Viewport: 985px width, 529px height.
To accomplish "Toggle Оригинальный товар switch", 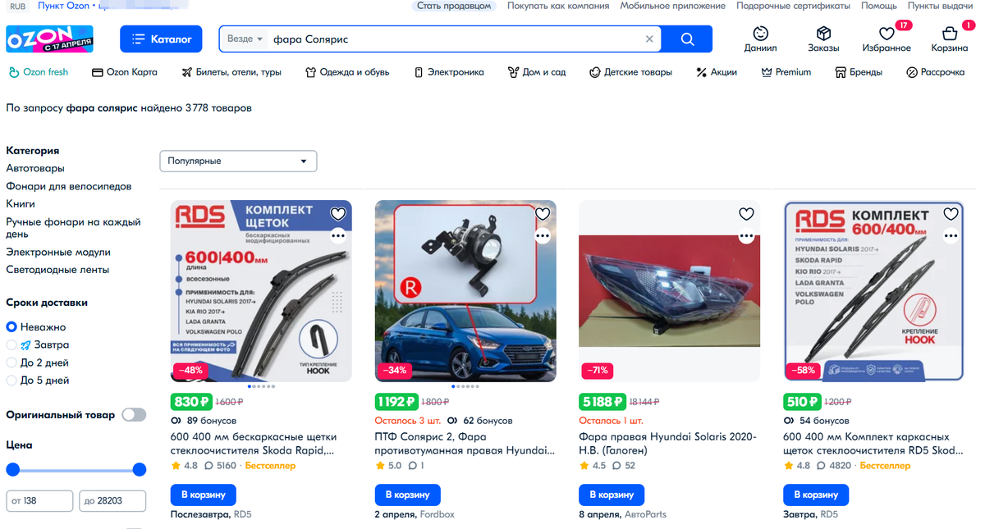I will tap(134, 415).
